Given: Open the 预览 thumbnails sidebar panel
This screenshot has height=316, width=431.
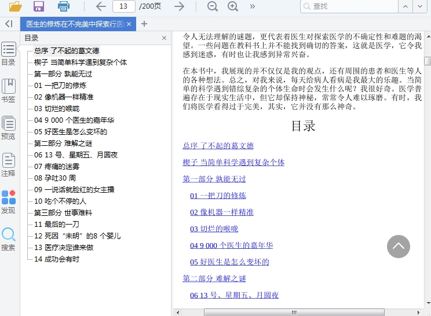Looking at the screenshot, I should (9, 128).
